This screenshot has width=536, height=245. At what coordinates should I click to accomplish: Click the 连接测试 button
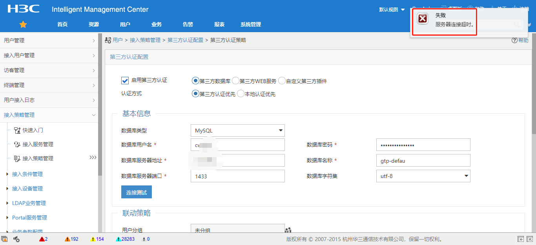[x=136, y=192]
